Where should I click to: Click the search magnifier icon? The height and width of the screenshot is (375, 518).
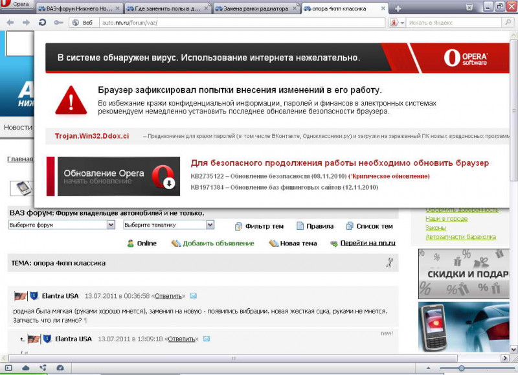(507, 23)
